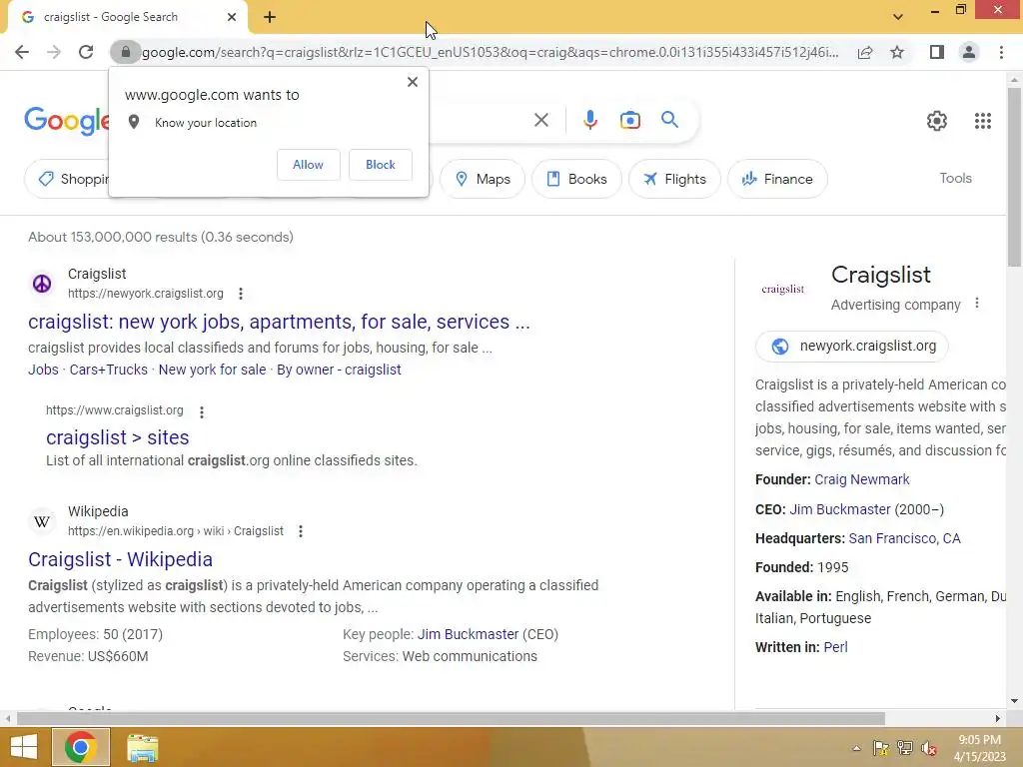Screen dimensions: 1023x767
Task: Open the Cars+Trucks sitelink
Action: [x=108, y=370]
